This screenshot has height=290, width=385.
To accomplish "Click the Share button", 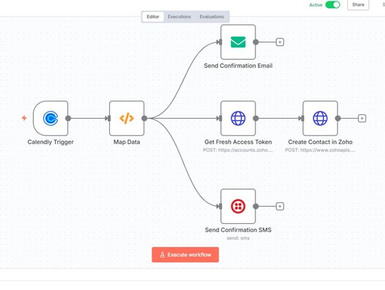I will tap(358, 5).
